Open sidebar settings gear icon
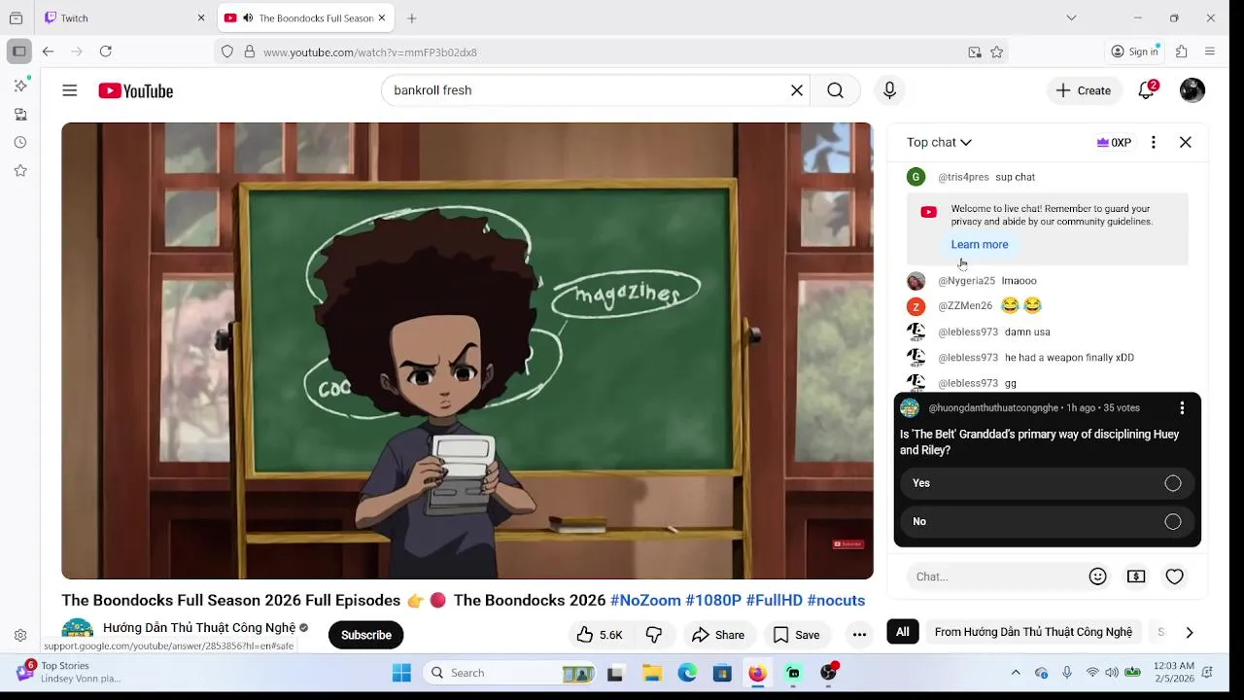 20,636
